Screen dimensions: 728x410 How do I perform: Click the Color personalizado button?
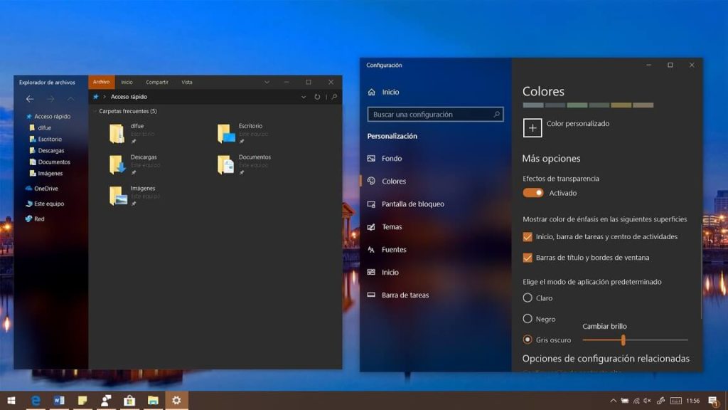point(532,127)
